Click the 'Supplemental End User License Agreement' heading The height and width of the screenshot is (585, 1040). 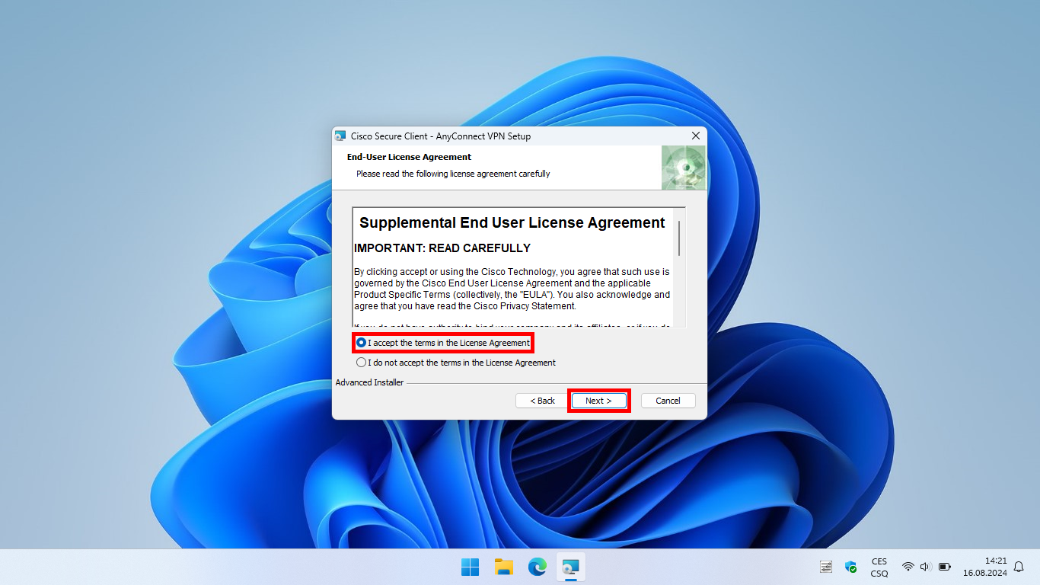(x=512, y=222)
